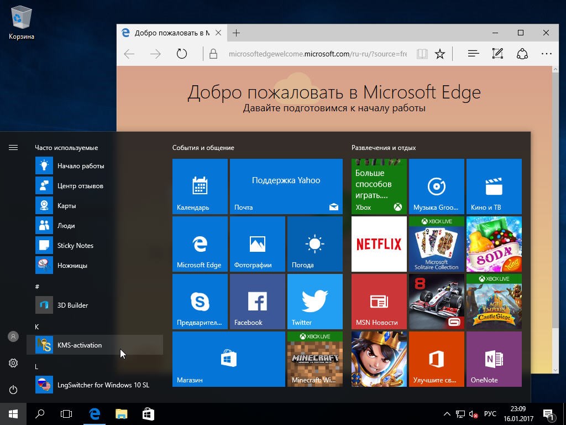This screenshot has height=425, width=566.
Task: Open KMS-activation from app list
Action: click(x=95, y=345)
